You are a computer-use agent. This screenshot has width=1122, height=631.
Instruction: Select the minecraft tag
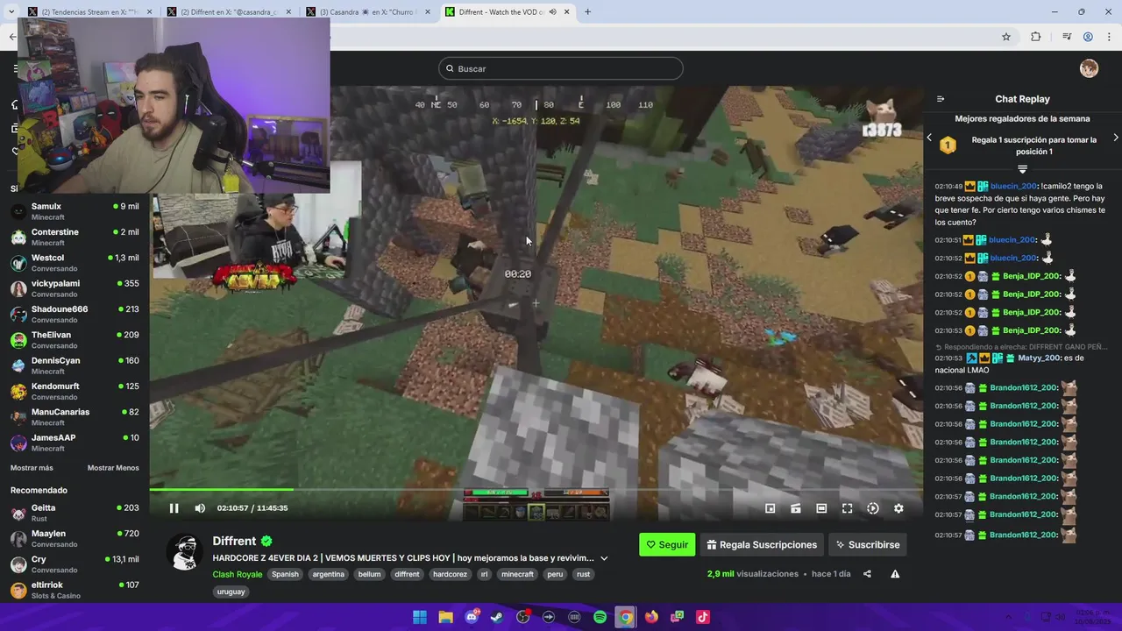pyautogui.click(x=517, y=574)
